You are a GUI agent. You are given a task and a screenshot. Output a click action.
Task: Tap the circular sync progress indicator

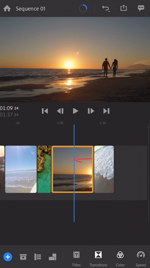(x=83, y=9)
